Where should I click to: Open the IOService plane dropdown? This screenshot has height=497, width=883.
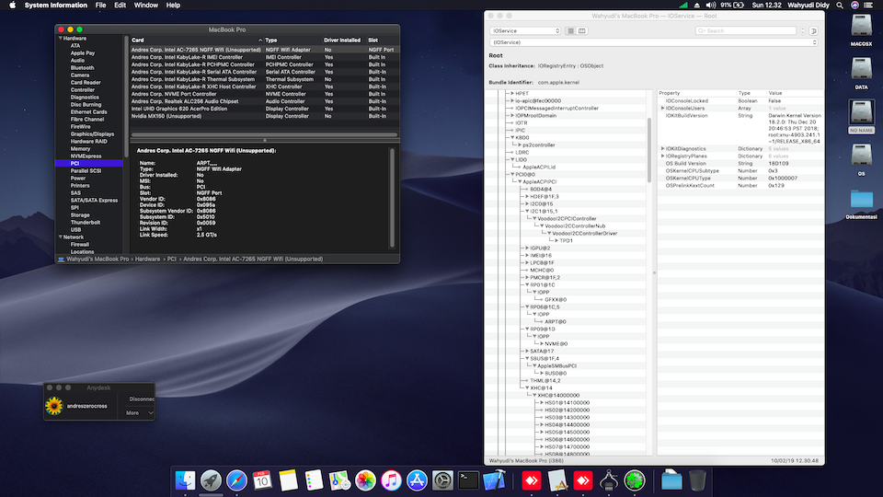[x=524, y=30]
